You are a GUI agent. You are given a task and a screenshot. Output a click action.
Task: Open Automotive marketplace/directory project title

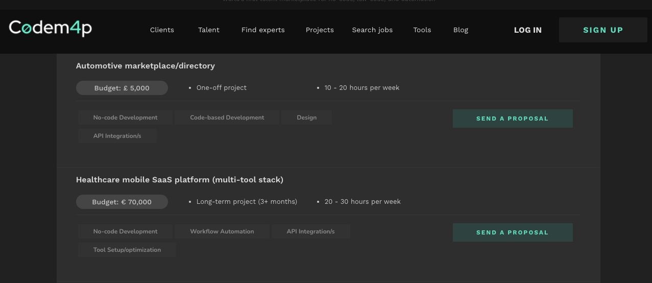(146, 66)
